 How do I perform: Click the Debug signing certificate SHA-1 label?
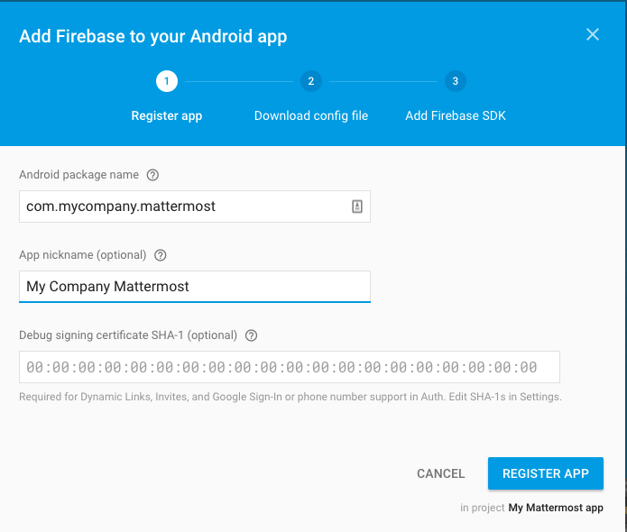click(128, 335)
